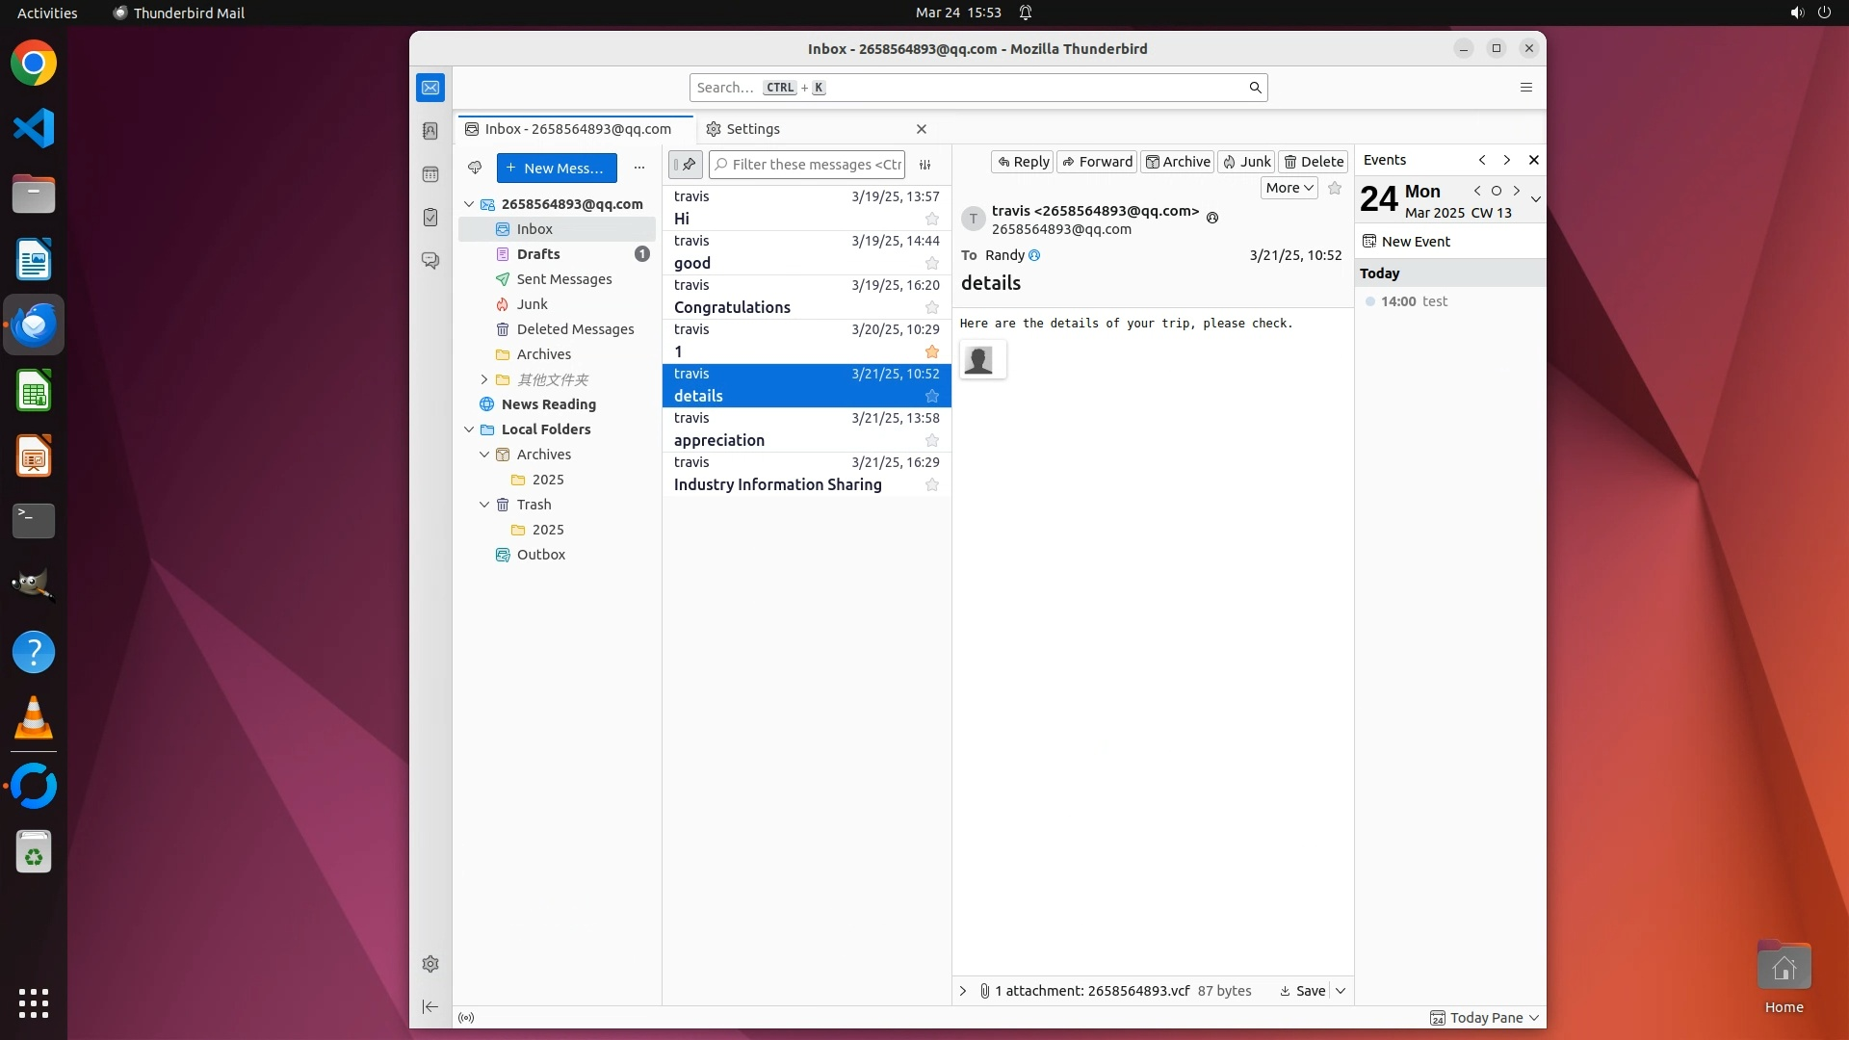Unstar the message titled 1
The width and height of the screenshot is (1849, 1040).
tap(931, 351)
